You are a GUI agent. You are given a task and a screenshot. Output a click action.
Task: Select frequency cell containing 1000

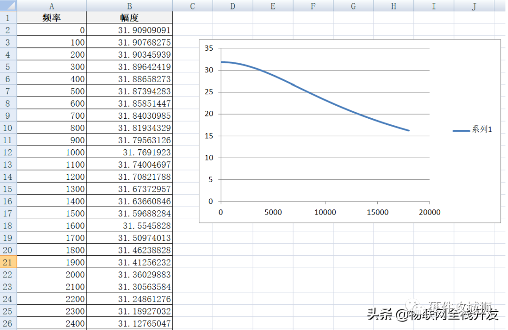pos(52,152)
